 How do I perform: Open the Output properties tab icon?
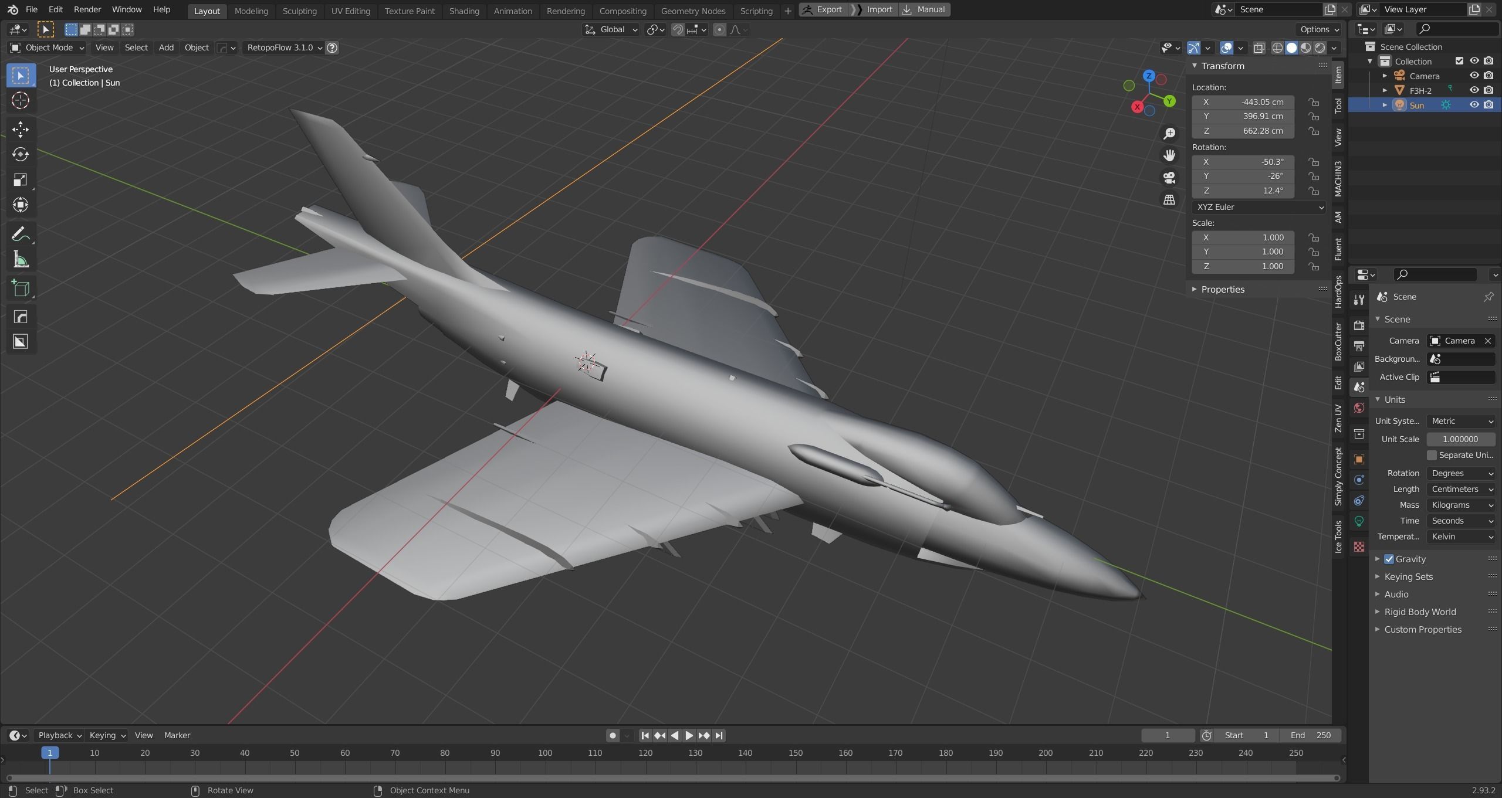click(1359, 346)
